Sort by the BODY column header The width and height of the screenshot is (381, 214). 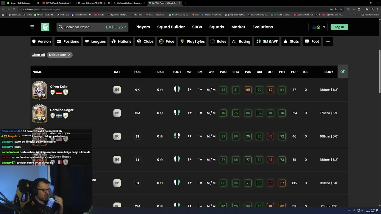[329, 72]
